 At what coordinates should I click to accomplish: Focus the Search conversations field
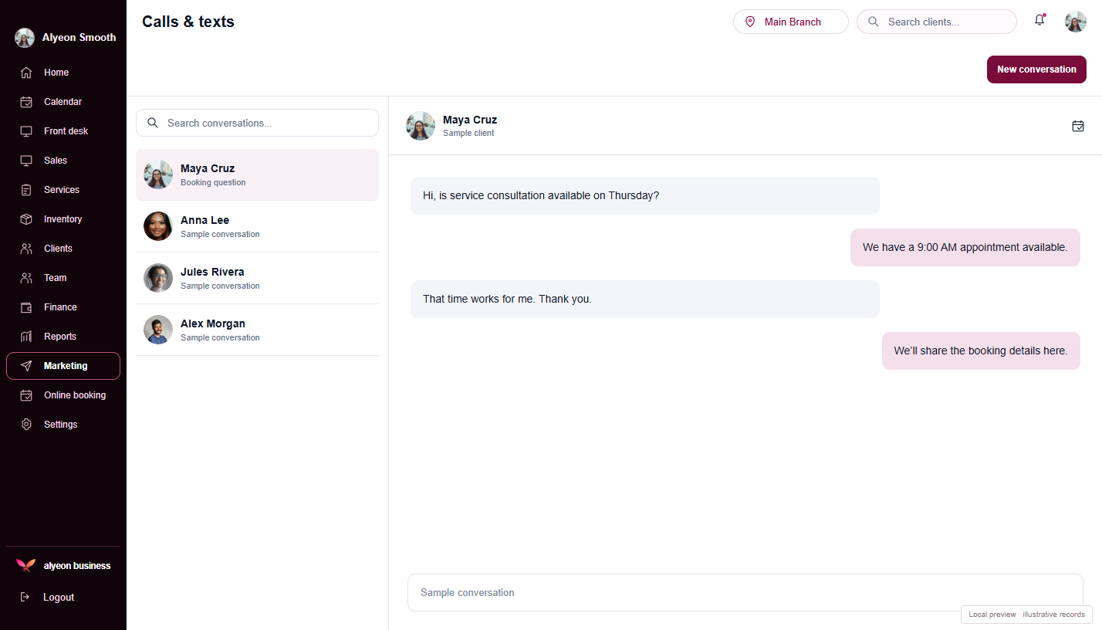[257, 123]
